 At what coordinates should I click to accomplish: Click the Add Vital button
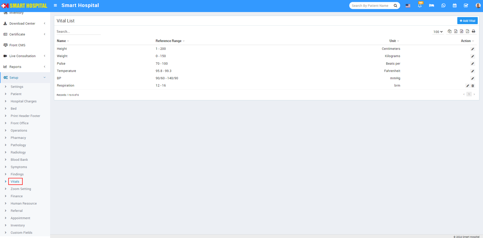(x=467, y=21)
